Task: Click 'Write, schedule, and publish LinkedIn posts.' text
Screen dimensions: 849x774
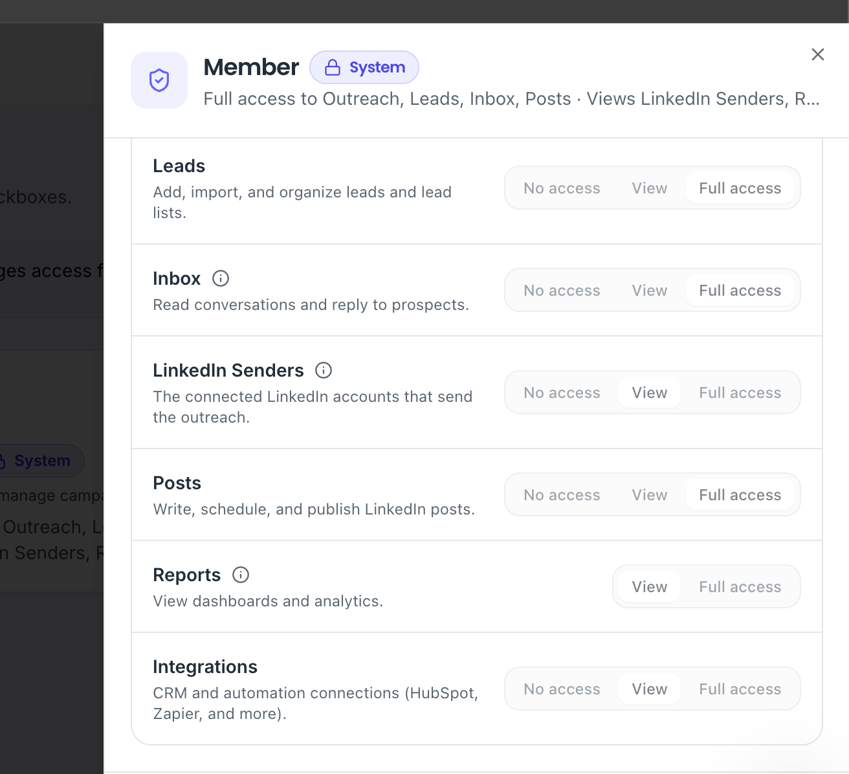Action: point(314,509)
